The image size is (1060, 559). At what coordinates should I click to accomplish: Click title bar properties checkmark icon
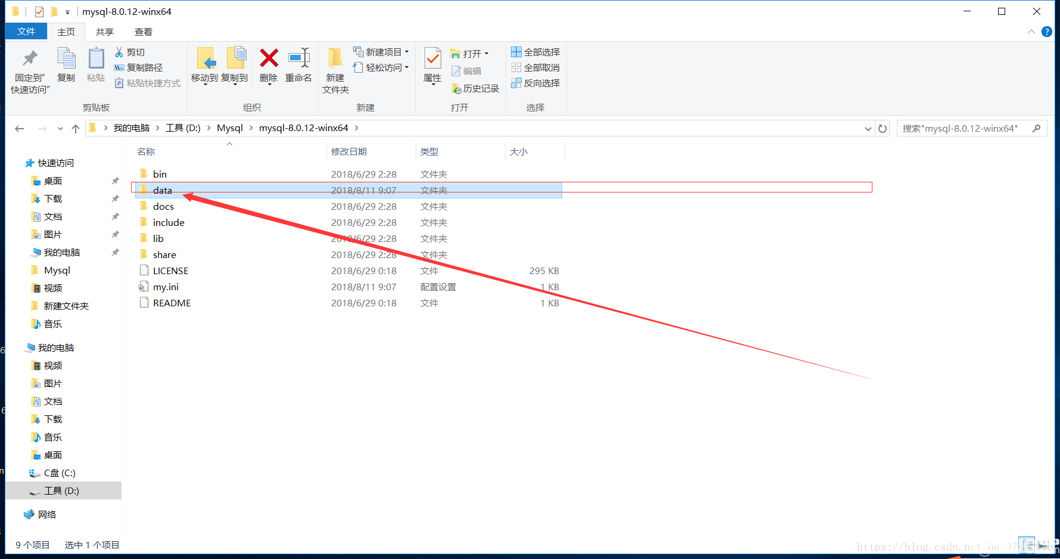point(39,11)
